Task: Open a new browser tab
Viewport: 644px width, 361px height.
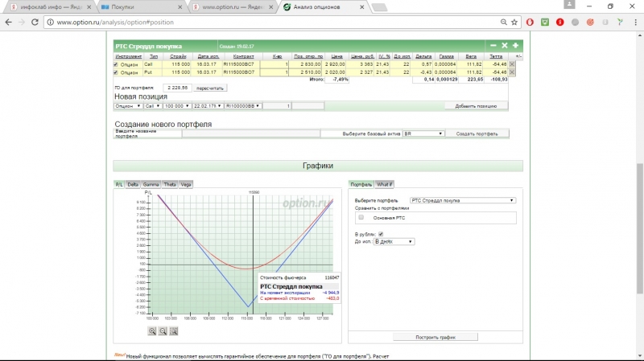Action: [379, 7]
